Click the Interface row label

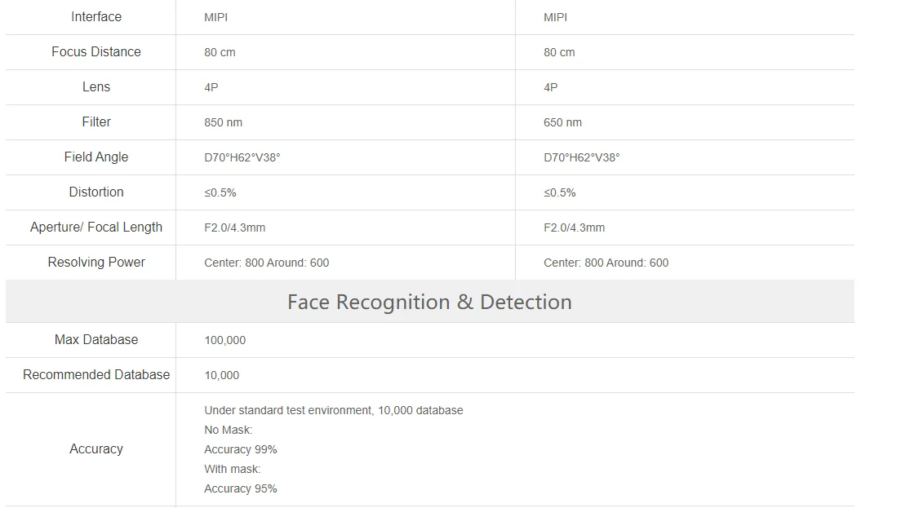(96, 17)
